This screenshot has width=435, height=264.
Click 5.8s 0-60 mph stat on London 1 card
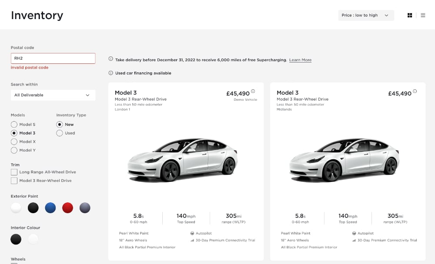coord(138,218)
